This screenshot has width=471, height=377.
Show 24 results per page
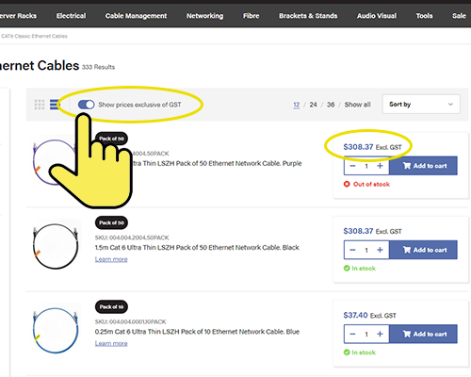[x=313, y=105]
